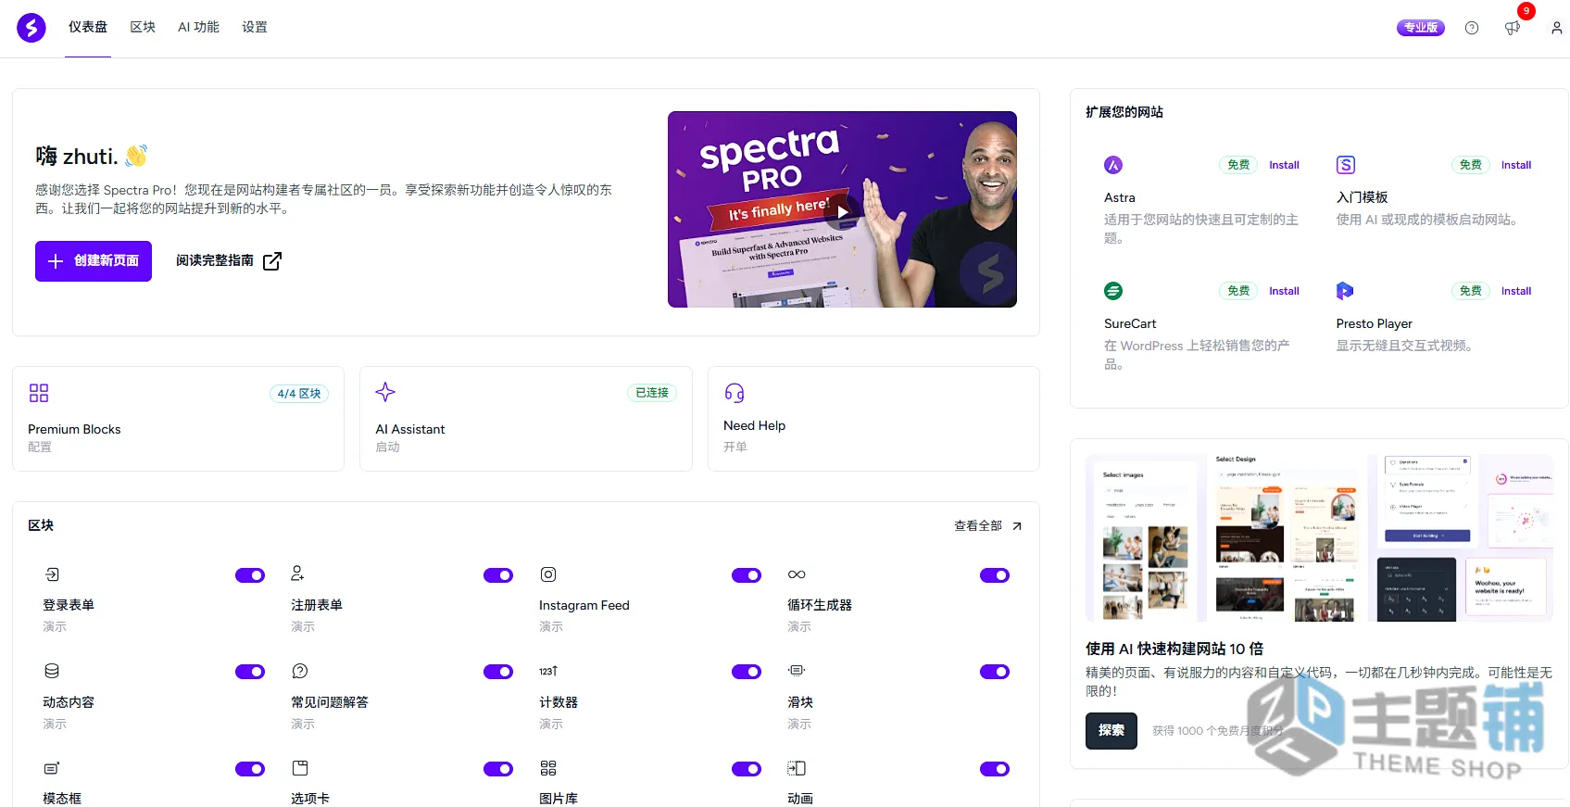
Task: Click the 计数器 counter icon
Action: [x=548, y=671]
